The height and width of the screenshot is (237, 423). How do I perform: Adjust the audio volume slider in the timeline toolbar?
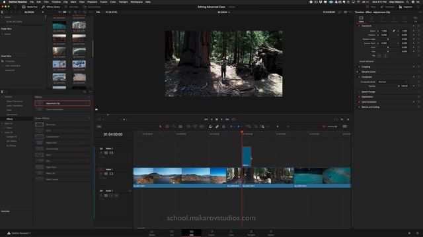(x=332, y=126)
